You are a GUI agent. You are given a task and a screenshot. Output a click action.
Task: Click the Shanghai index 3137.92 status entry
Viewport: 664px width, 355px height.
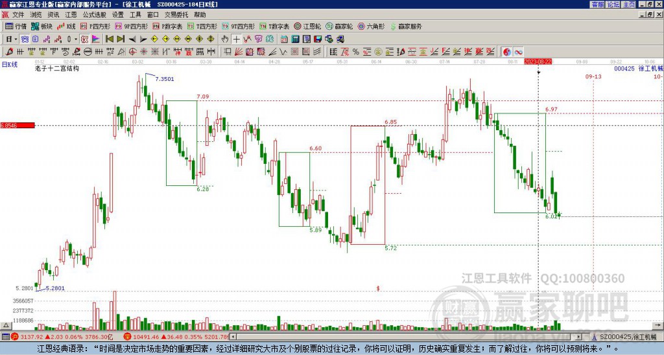(60, 337)
